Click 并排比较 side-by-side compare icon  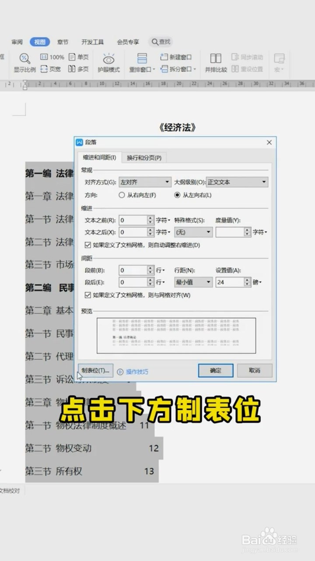click(x=216, y=63)
